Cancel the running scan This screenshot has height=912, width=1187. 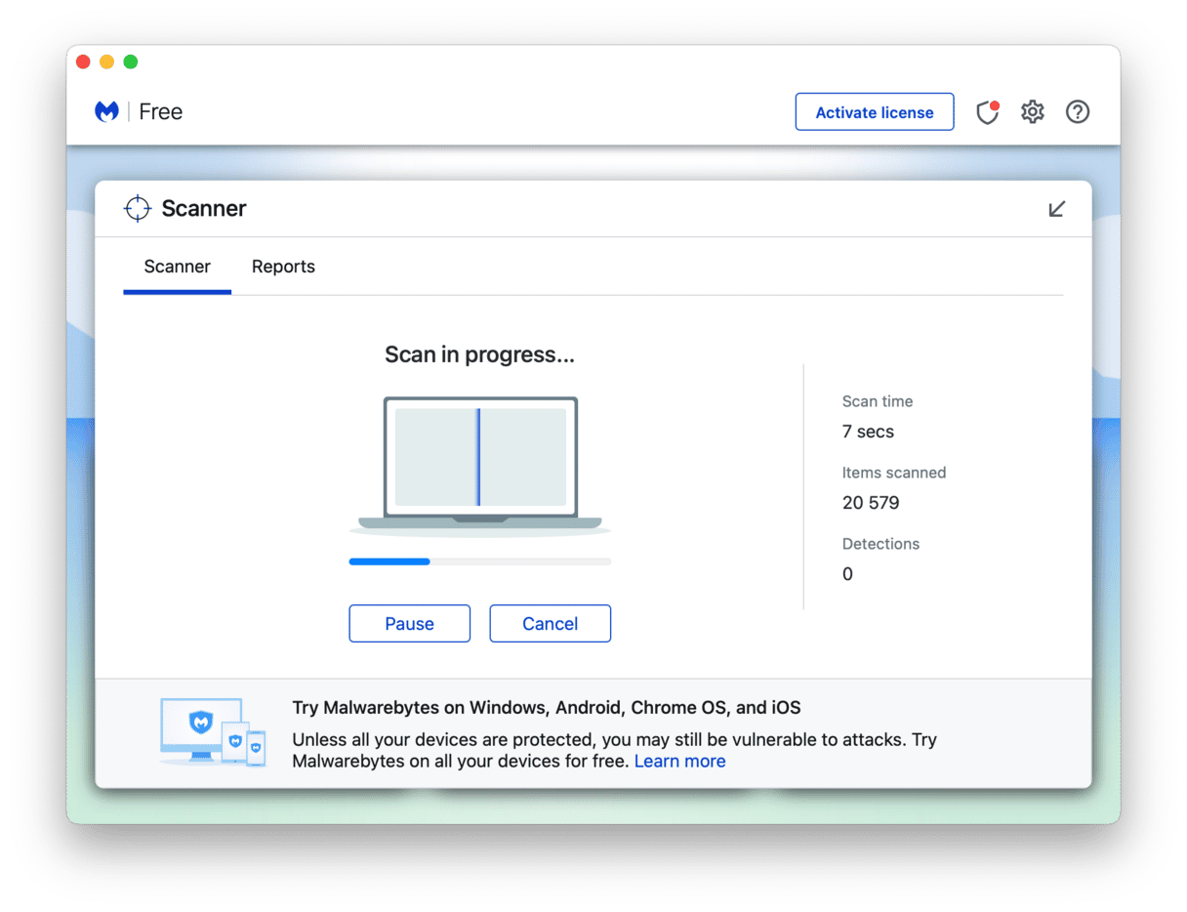[550, 624]
